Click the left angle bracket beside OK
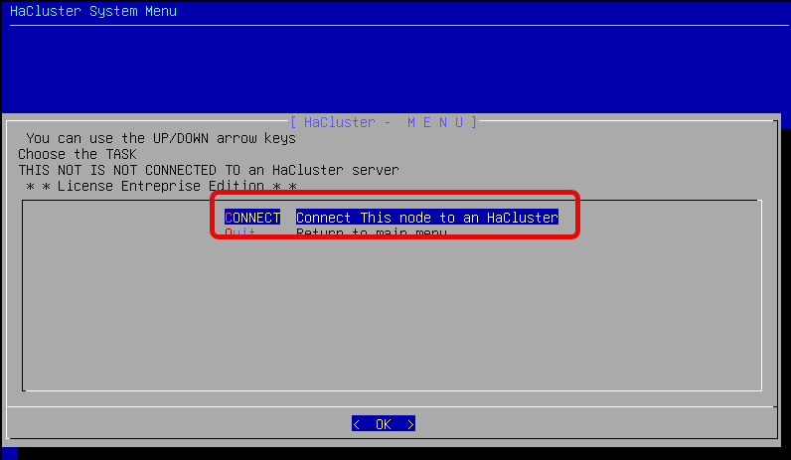Image resolution: width=791 pixels, height=460 pixels. [356, 424]
